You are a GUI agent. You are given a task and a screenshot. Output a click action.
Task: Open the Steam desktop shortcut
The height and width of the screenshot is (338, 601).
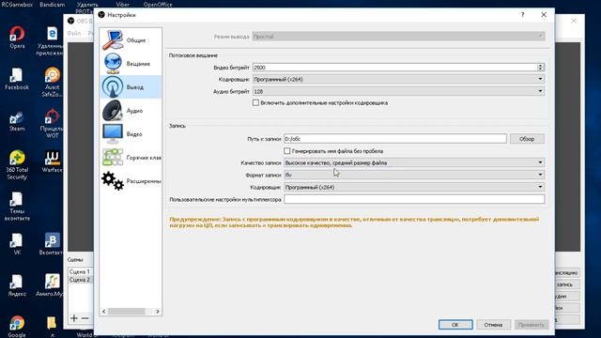(17, 120)
